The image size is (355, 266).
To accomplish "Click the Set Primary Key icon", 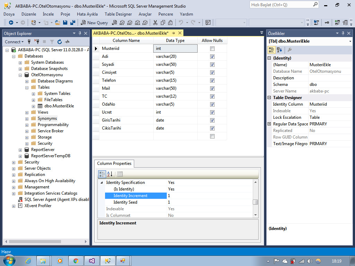I will [327, 23].
